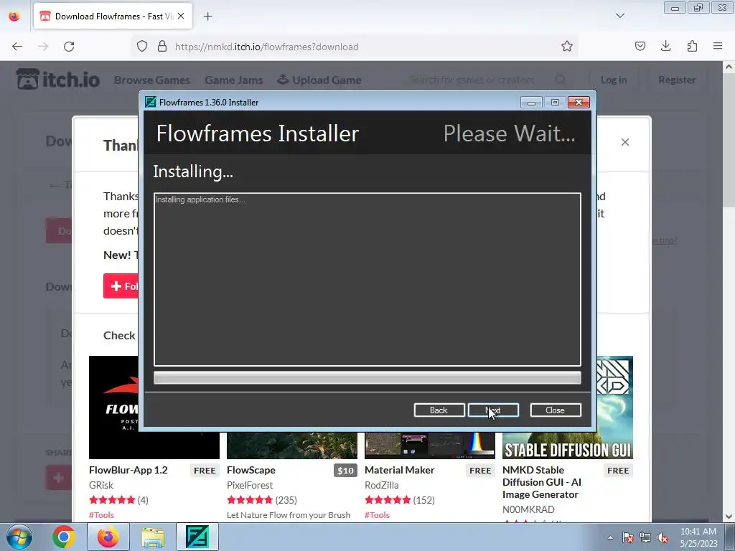Click the Flowframes icon in installer title bar

(x=151, y=102)
